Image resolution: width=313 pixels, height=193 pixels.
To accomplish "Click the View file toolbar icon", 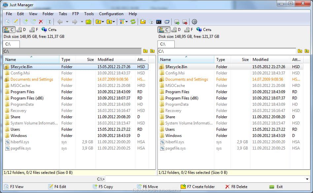I will click(7, 22).
